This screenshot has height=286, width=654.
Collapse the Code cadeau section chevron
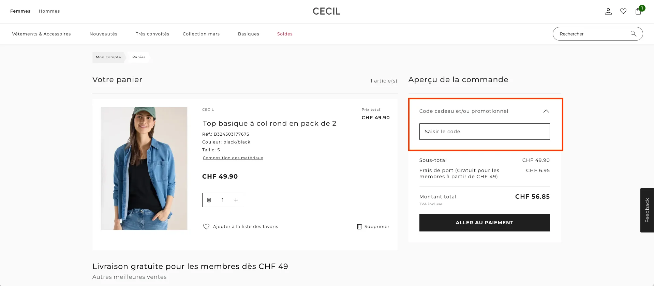[546, 111]
